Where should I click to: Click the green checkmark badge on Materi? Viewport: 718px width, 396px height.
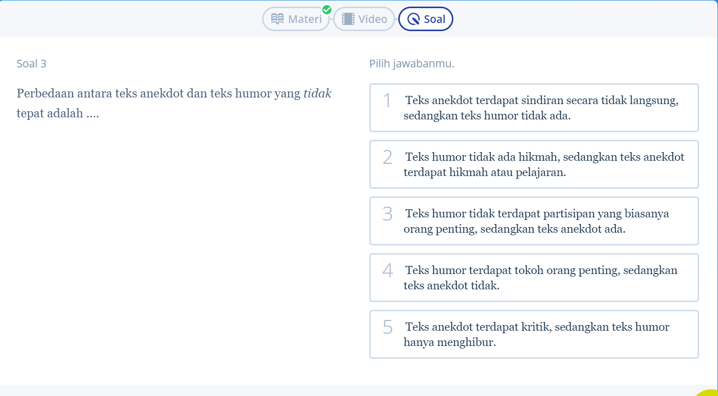click(327, 10)
